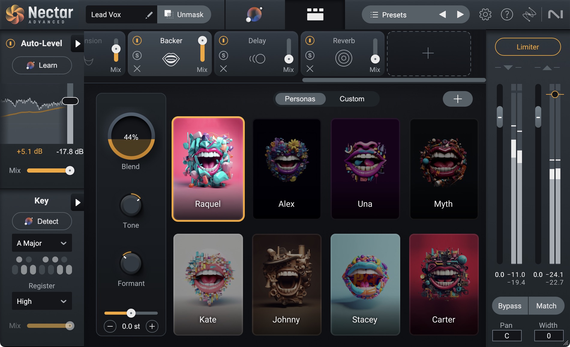Click the Backer module lips icon
570x347 pixels.
pos(171,59)
